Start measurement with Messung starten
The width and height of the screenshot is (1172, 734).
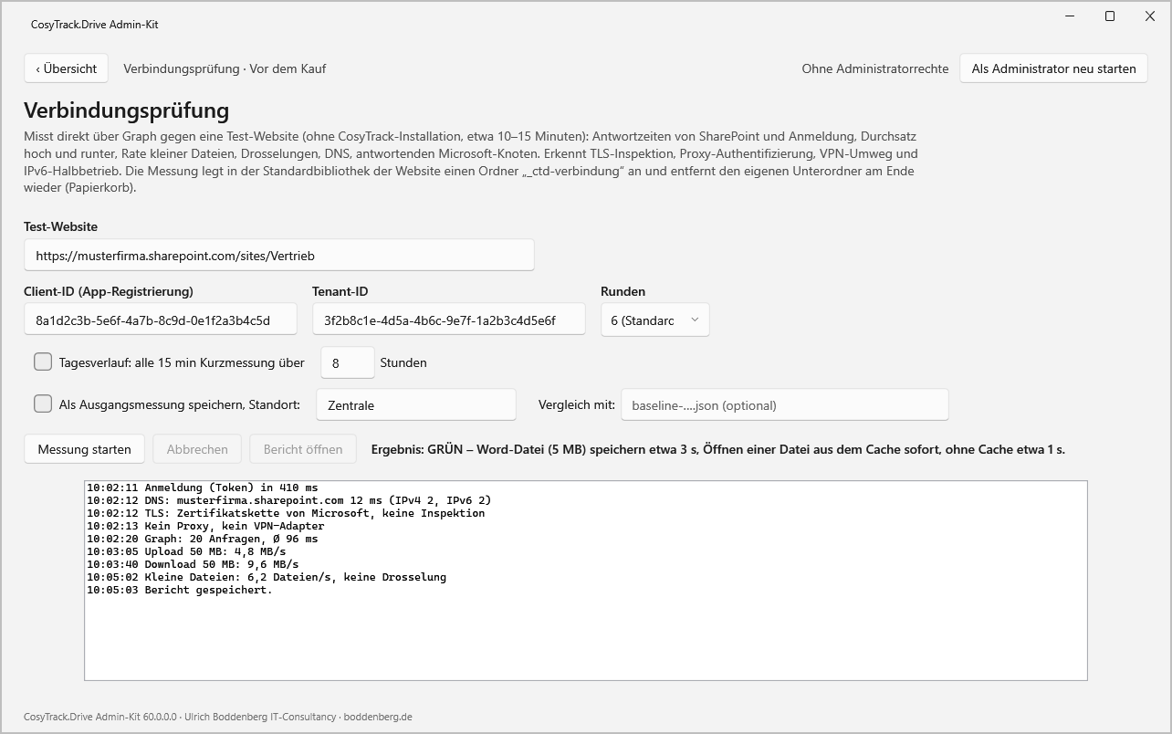pos(84,449)
